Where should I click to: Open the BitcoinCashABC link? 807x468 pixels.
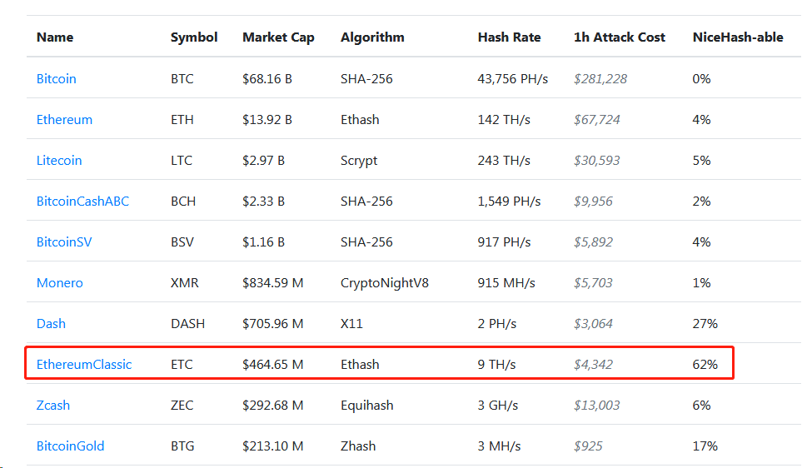(x=82, y=201)
